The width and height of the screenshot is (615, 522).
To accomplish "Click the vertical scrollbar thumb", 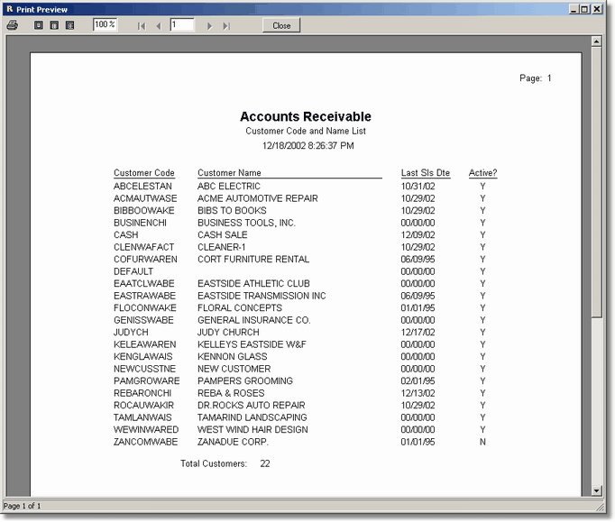I will pos(597,182).
